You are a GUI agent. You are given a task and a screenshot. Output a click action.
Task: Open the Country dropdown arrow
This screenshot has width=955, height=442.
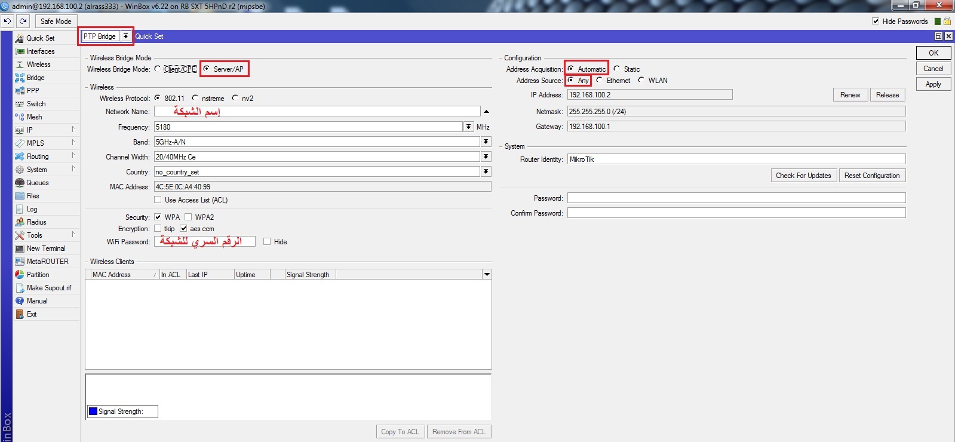point(486,171)
